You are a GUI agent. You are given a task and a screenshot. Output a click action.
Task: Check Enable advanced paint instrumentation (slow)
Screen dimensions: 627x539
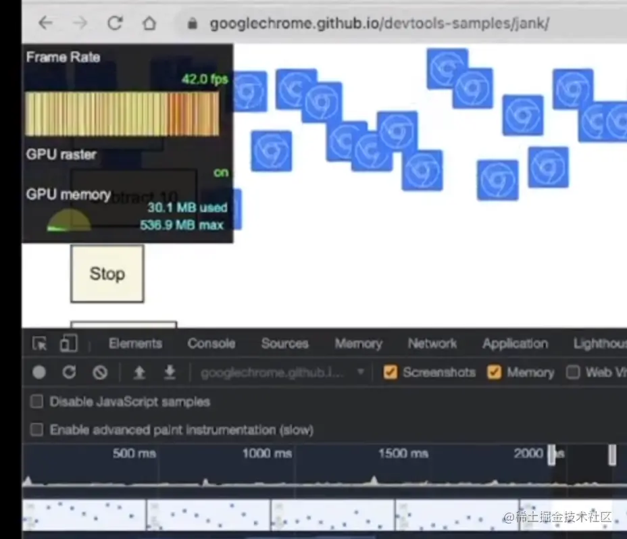click(36, 430)
